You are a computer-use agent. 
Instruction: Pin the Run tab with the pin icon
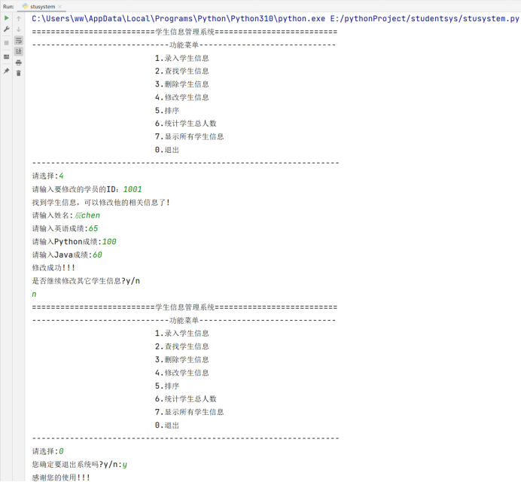point(6,71)
